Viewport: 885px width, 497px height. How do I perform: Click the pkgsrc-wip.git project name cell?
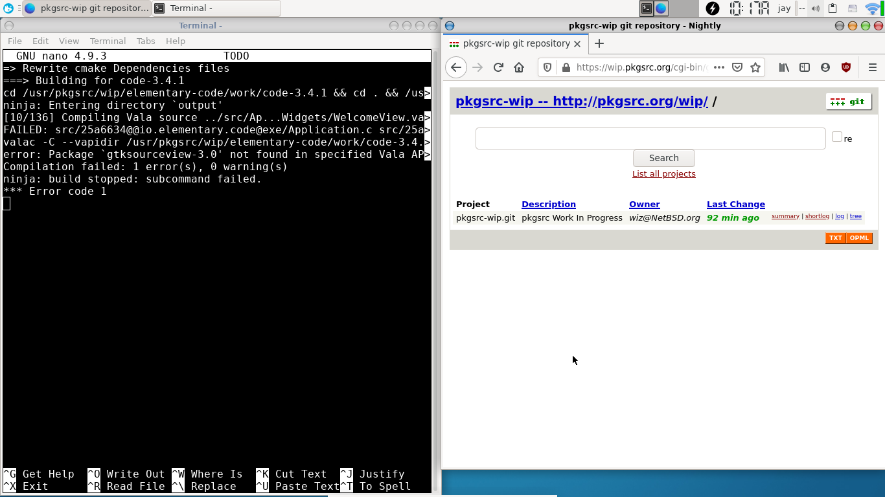(485, 217)
